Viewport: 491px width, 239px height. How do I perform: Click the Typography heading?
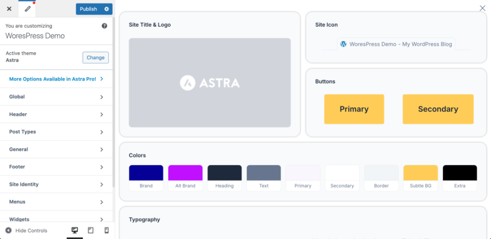pyautogui.click(x=144, y=220)
